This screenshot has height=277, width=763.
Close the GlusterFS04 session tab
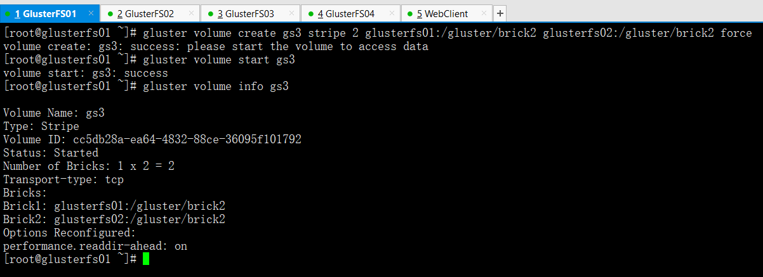pyautogui.click(x=392, y=13)
